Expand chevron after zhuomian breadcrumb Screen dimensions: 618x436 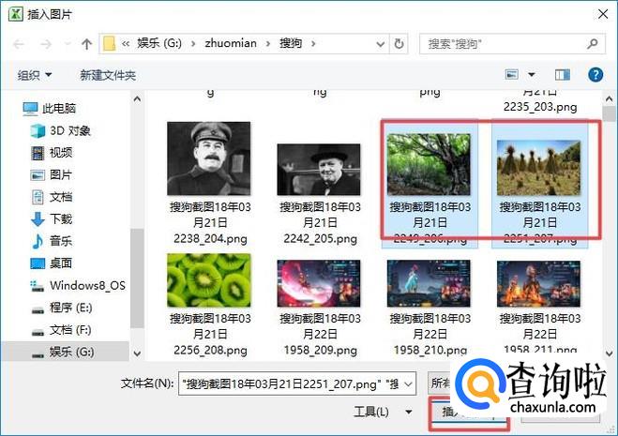click(268, 43)
